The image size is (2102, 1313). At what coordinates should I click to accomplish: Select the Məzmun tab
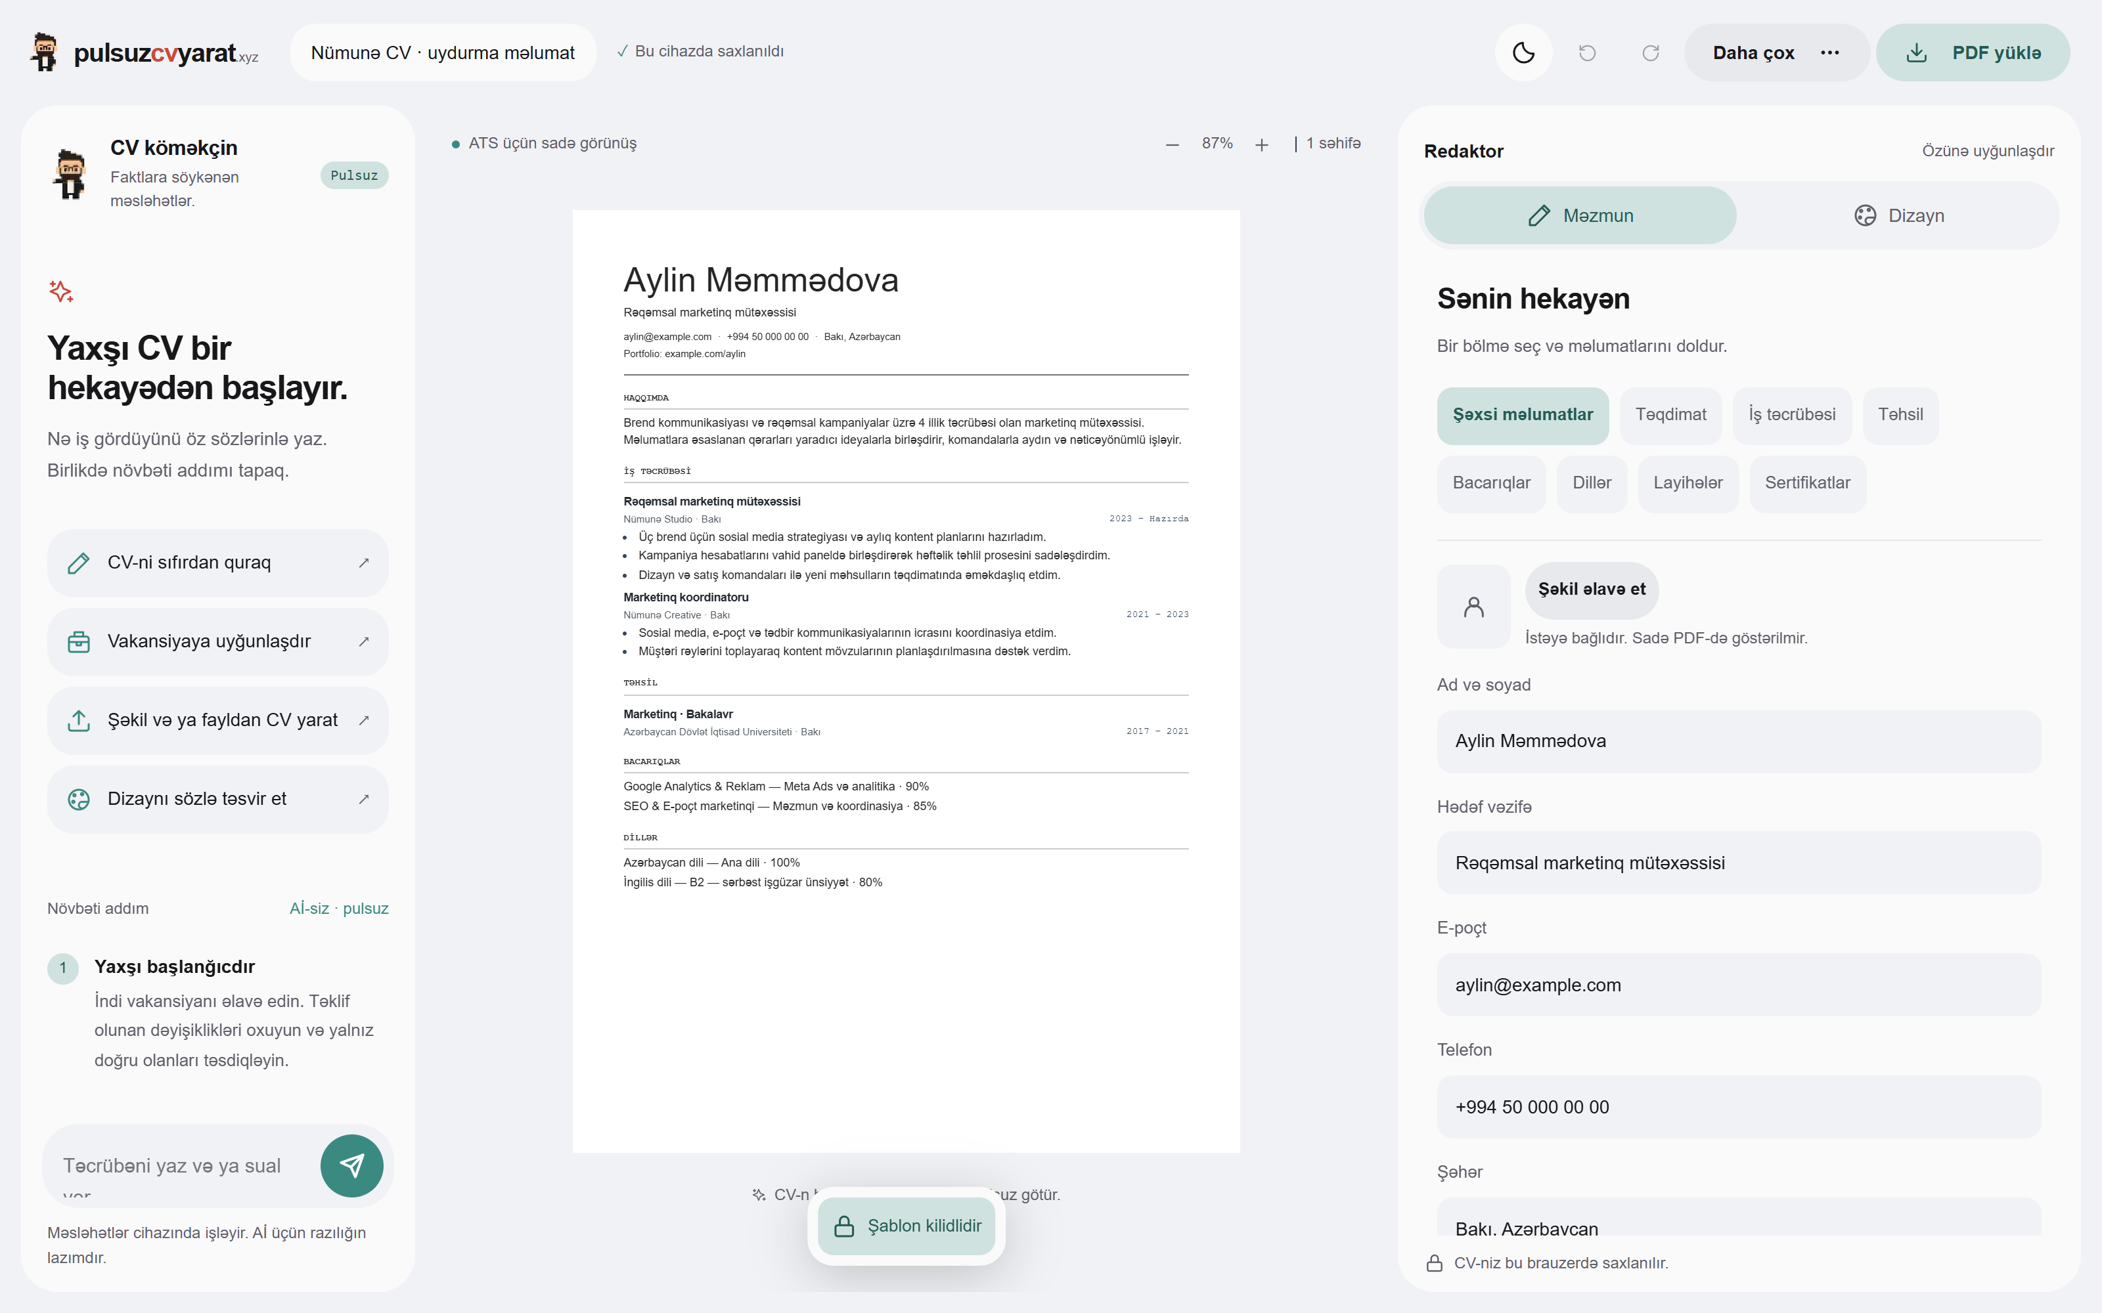tap(1580, 215)
